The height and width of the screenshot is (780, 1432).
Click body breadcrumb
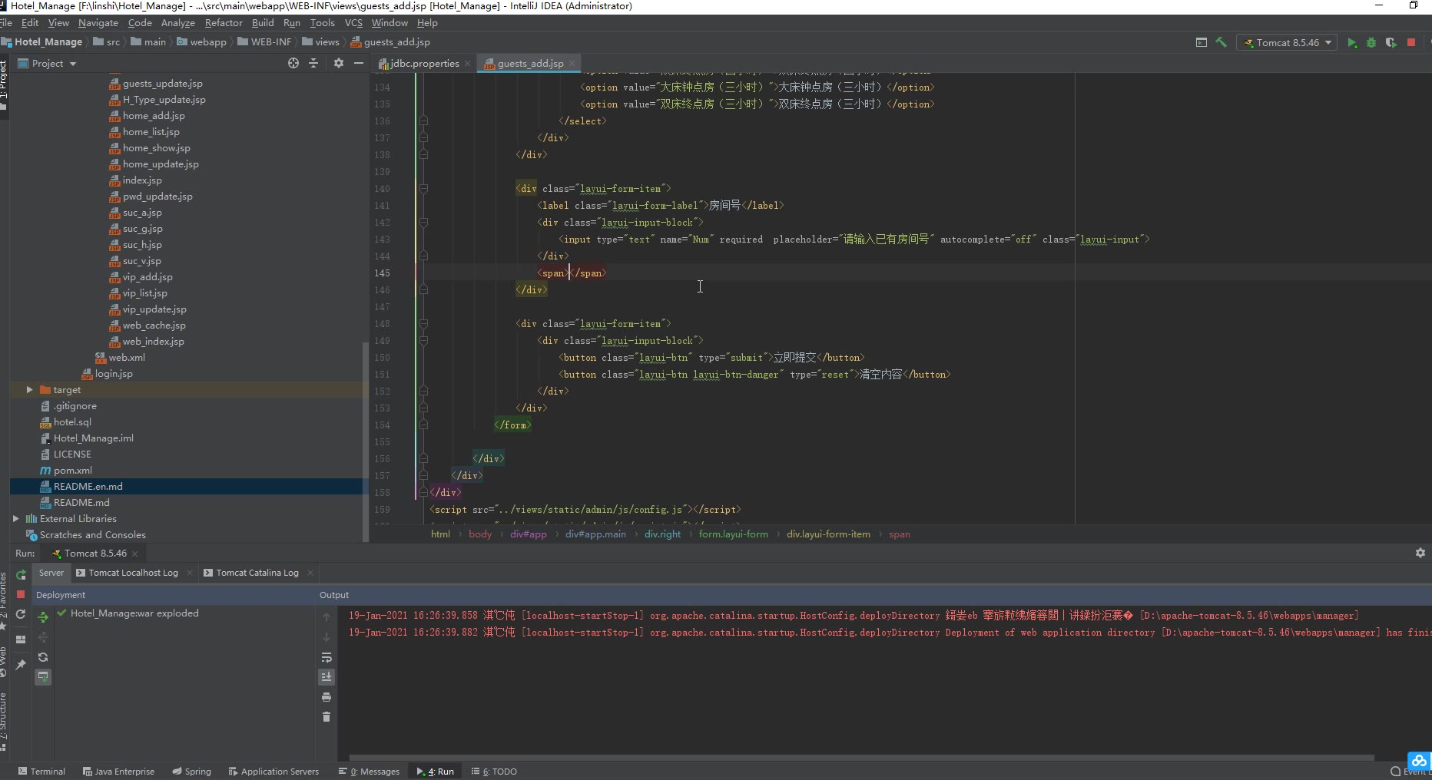(480, 534)
